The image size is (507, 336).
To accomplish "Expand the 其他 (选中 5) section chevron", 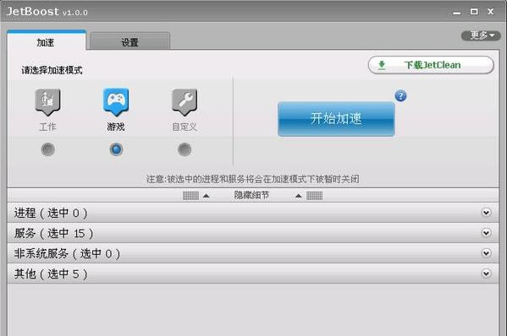I will pos(486,274).
